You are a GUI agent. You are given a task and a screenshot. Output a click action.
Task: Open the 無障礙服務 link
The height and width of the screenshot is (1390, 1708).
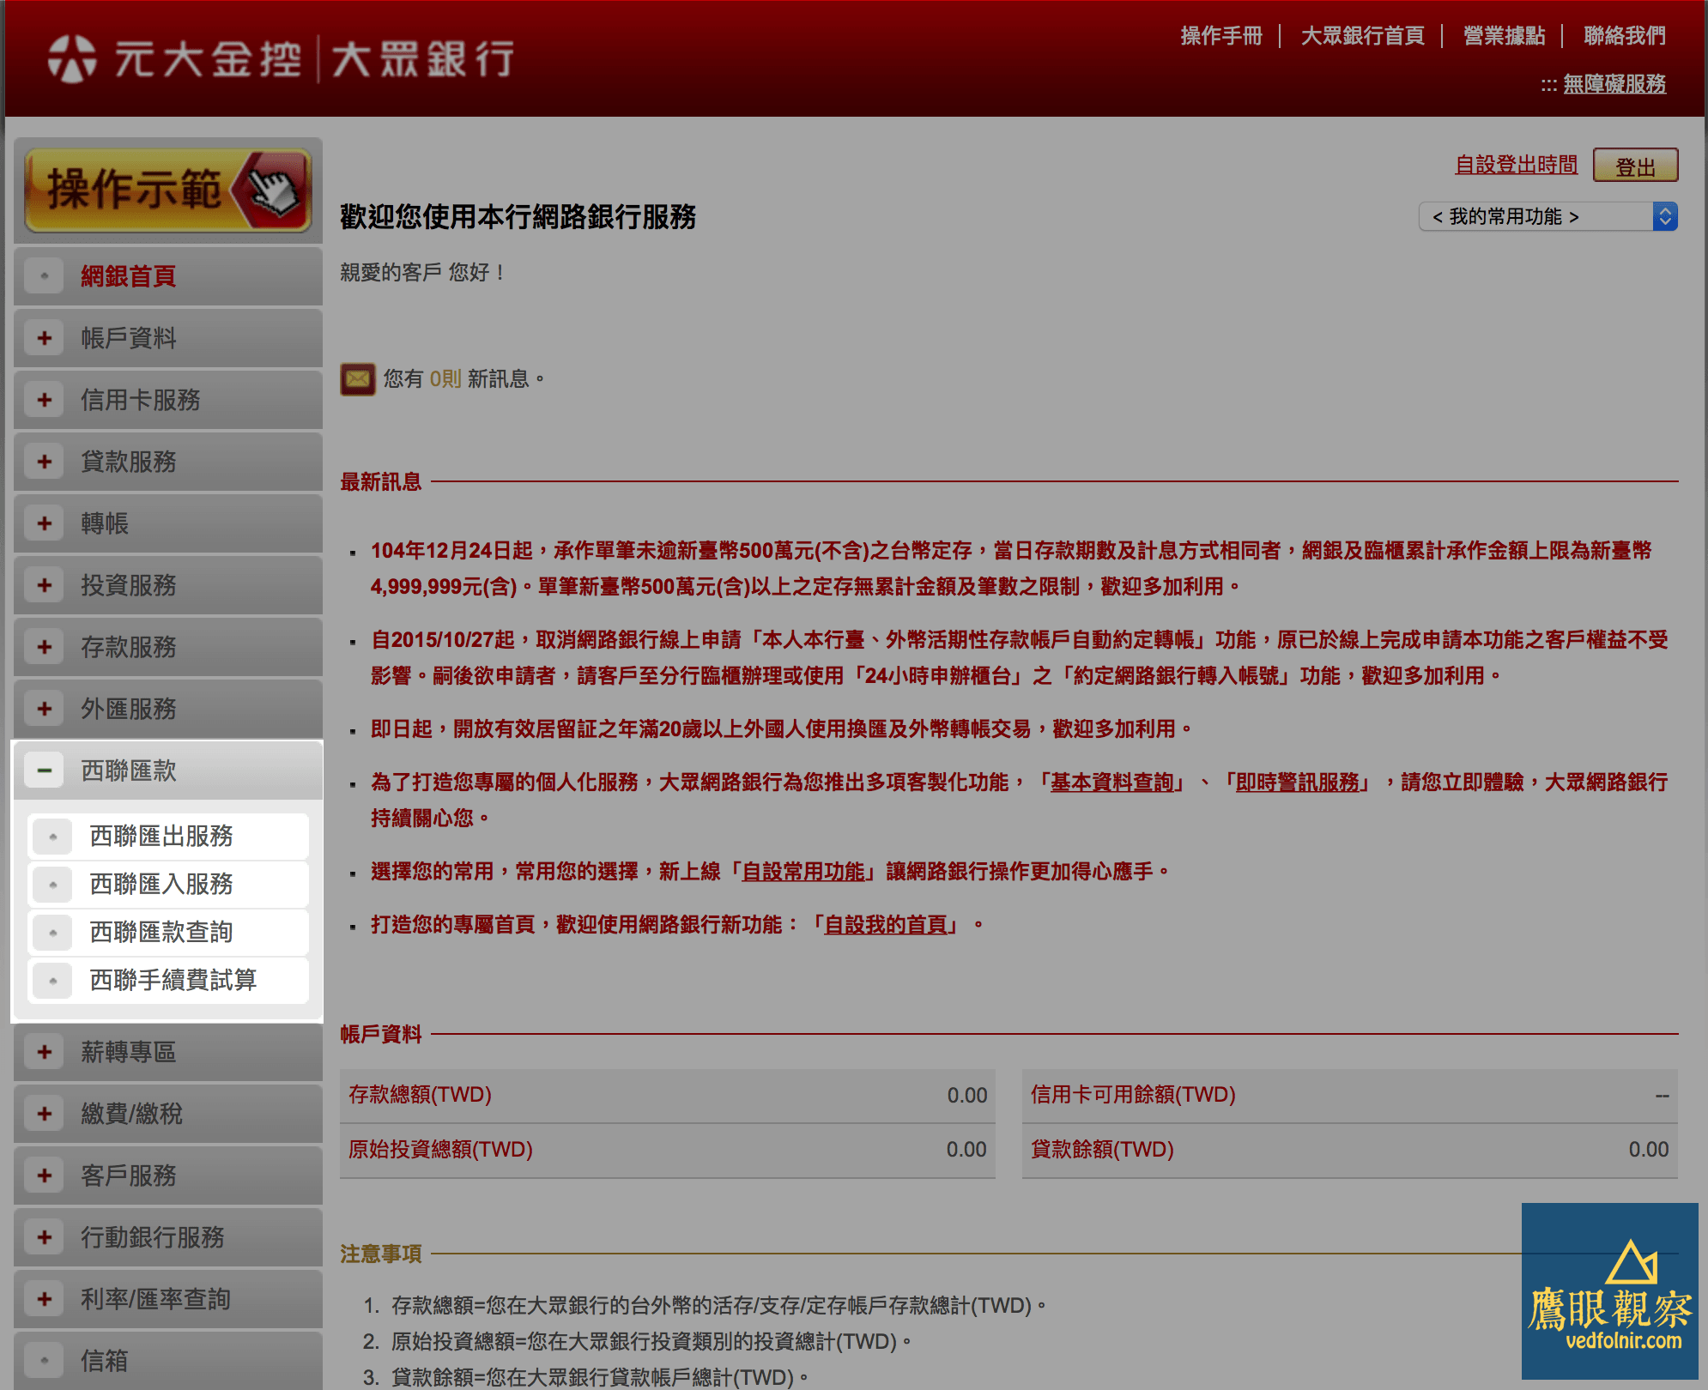pos(1614,84)
